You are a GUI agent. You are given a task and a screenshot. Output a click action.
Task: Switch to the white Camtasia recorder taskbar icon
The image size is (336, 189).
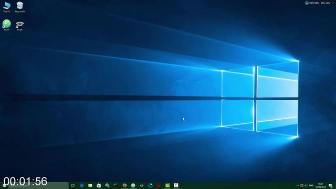[176, 185]
